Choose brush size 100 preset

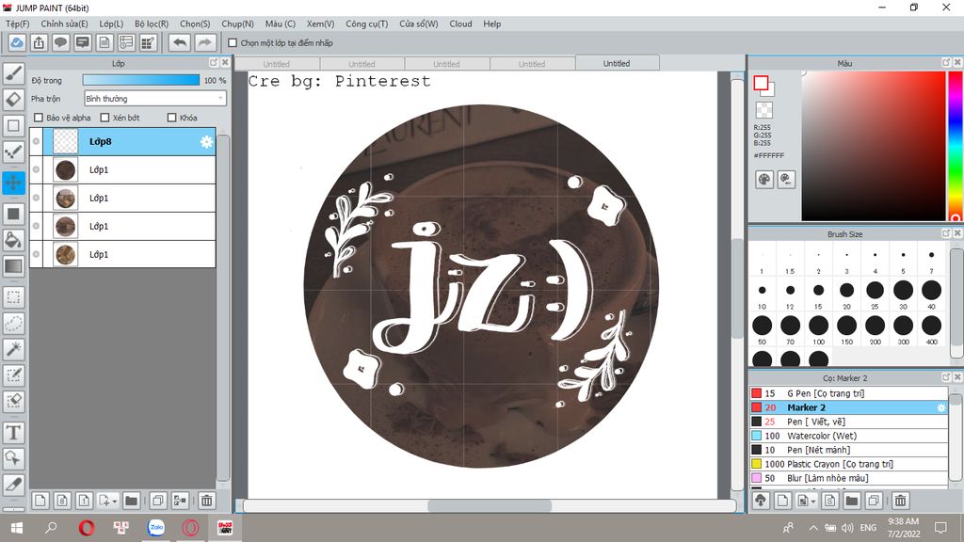click(818, 329)
